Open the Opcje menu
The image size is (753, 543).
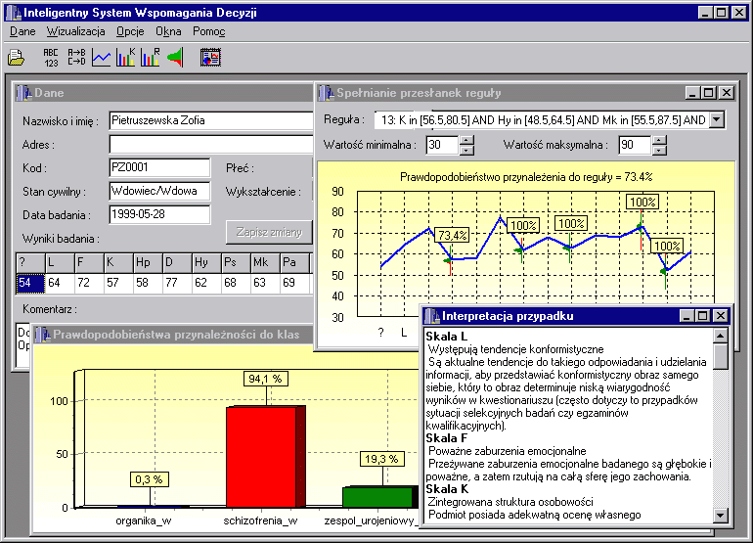click(x=130, y=31)
